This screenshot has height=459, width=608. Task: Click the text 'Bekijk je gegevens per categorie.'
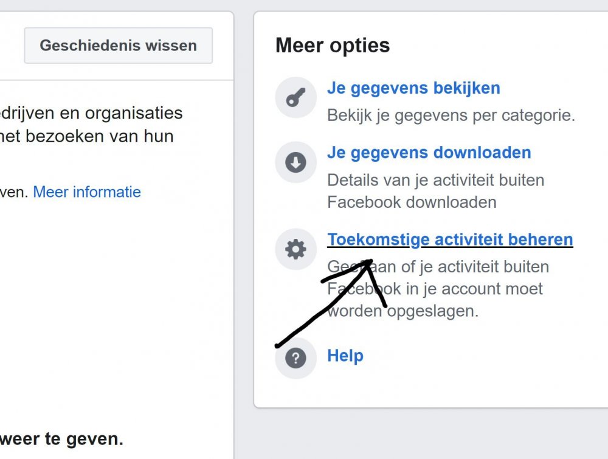click(451, 115)
